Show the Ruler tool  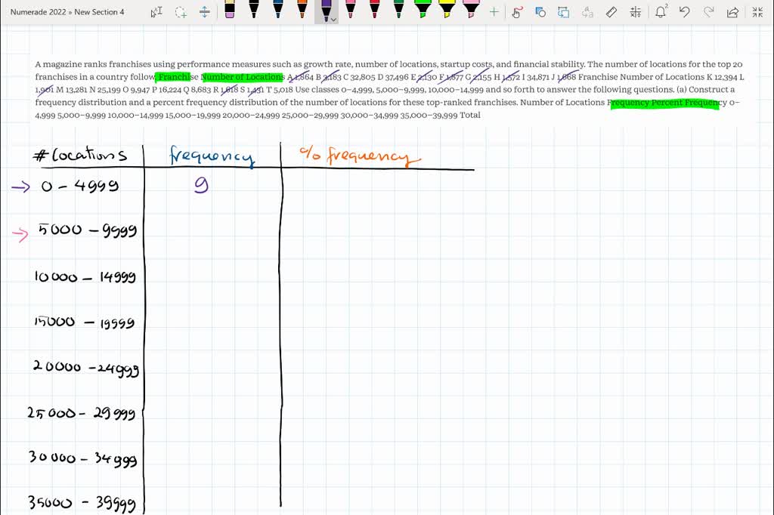(612, 11)
